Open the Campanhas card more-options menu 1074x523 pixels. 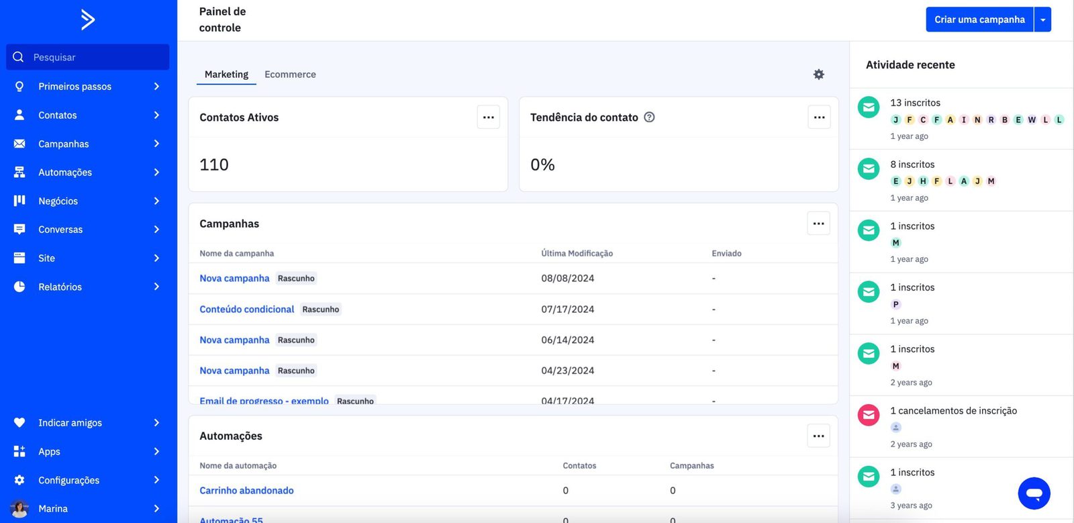point(818,224)
